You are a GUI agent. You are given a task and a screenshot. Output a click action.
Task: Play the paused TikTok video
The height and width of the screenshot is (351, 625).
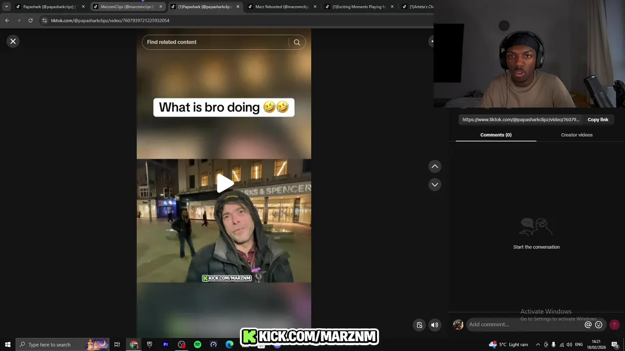tap(225, 183)
